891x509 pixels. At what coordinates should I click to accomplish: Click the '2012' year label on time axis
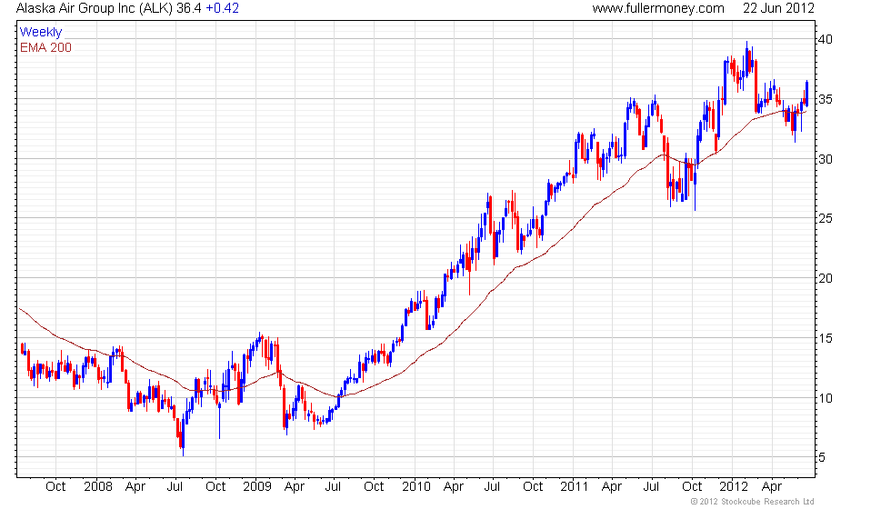tap(735, 487)
